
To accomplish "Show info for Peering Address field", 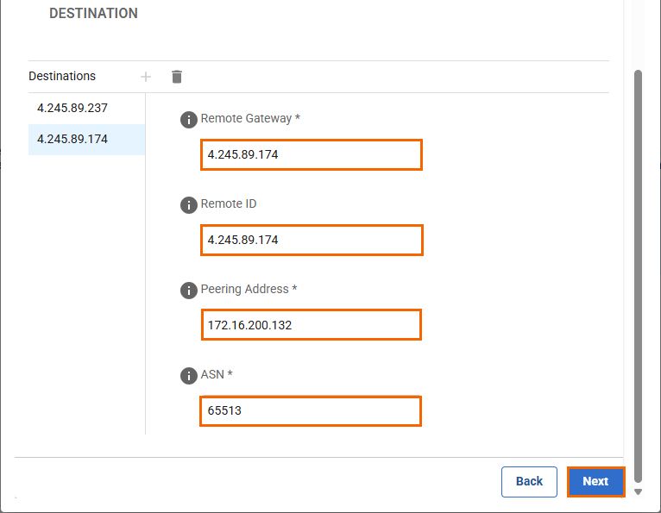I will pos(189,291).
